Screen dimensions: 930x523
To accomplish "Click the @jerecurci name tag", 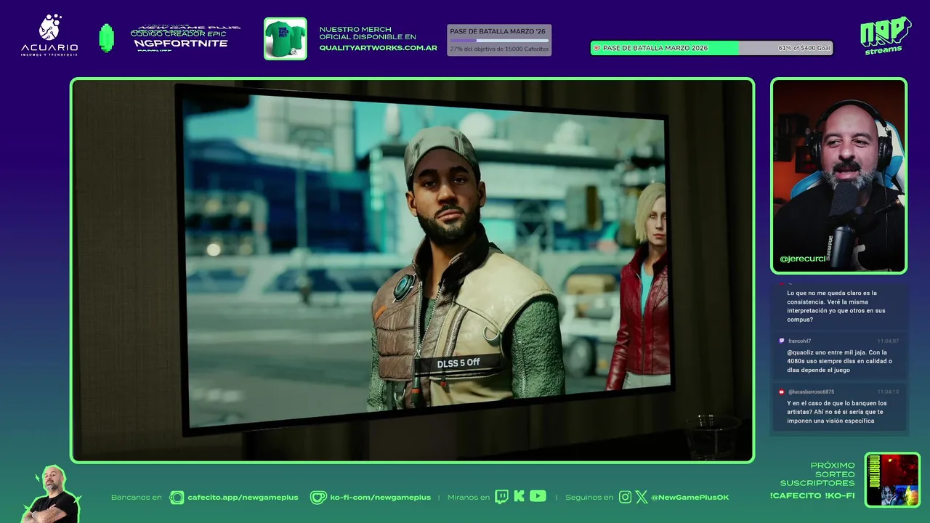I will click(802, 259).
